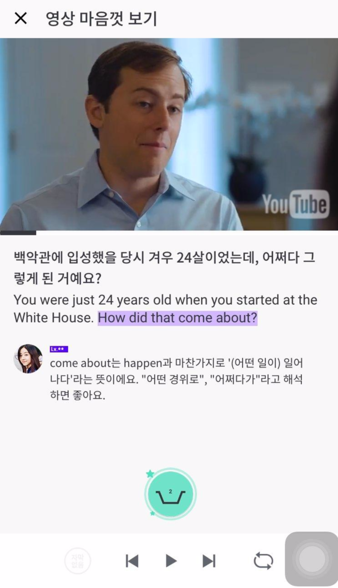338x588 pixels.
Task: Toggle the repeat loop icon
Action: (263, 561)
